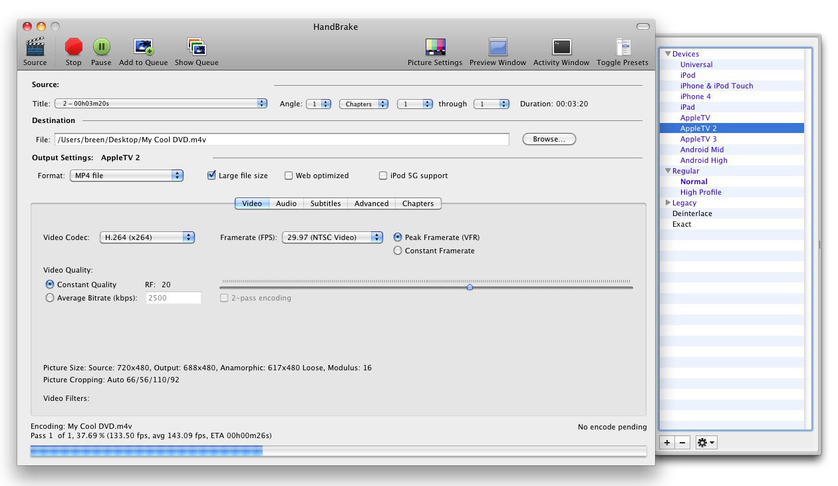Click the No encode pending status text
The height and width of the screenshot is (486, 838).
[x=612, y=427]
